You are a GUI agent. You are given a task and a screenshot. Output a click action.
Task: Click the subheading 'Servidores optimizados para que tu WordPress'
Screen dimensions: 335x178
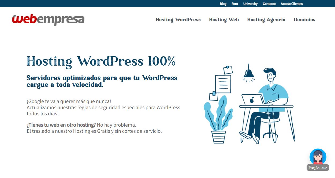pyautogui.click(x=102, y=78)
